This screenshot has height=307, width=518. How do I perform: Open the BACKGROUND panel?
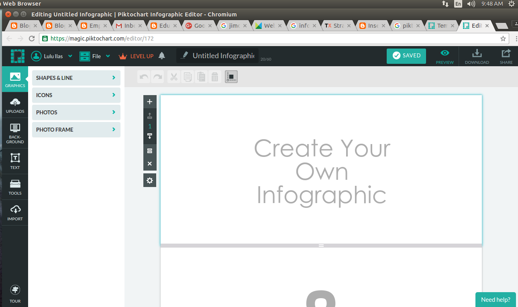pyautogui.click(x=15, y=132)
